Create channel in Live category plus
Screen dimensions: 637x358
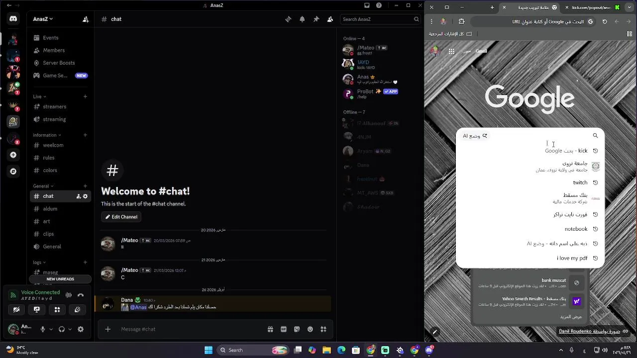pyautogui.click(x=86, y=96)
